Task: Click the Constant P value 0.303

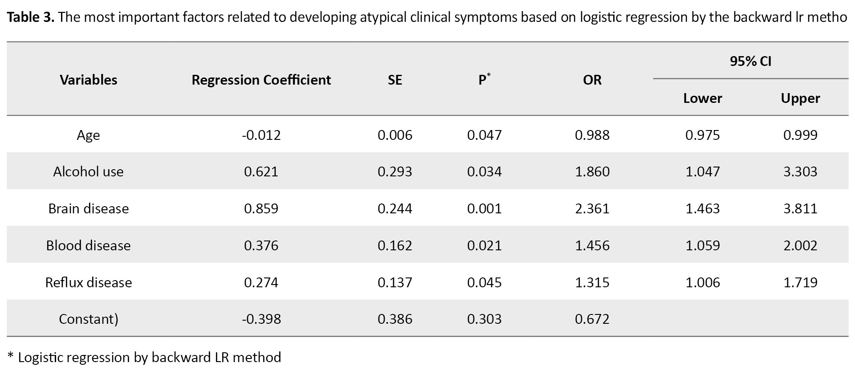Action: point(484,319)
